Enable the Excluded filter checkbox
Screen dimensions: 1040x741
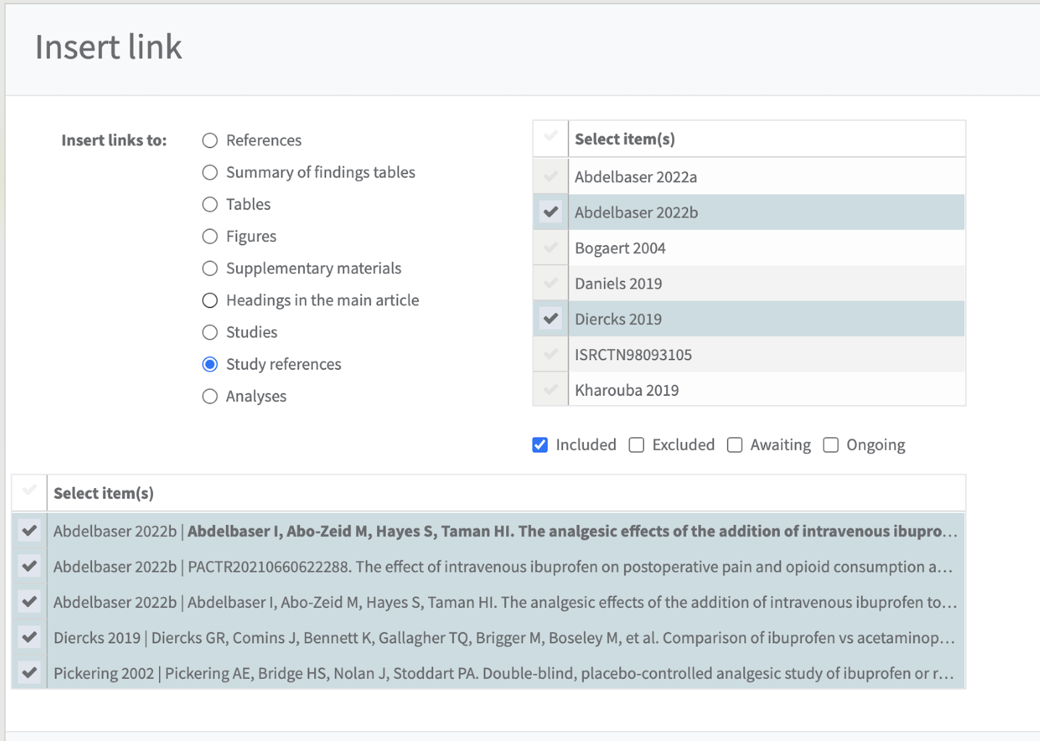(x=637, y=445)
